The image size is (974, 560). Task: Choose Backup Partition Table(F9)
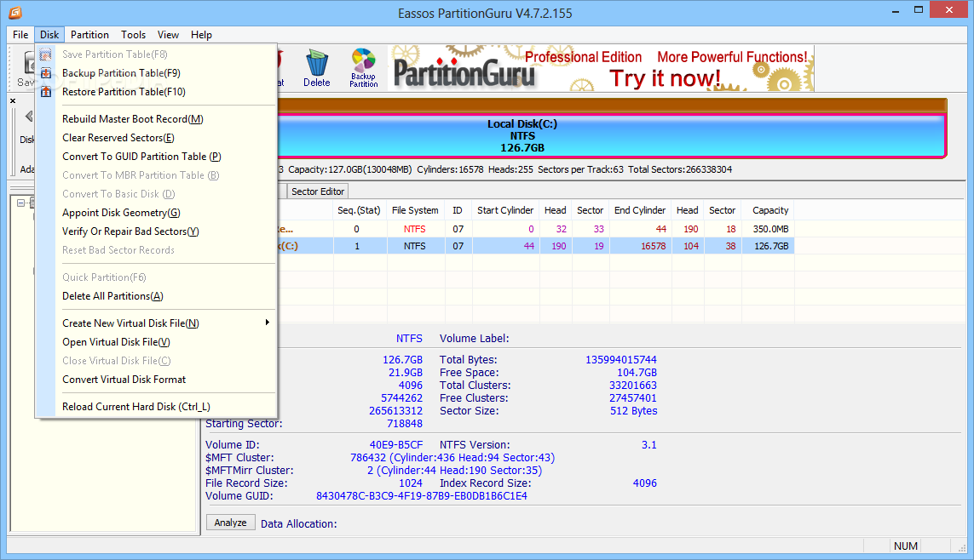point(121,73)
